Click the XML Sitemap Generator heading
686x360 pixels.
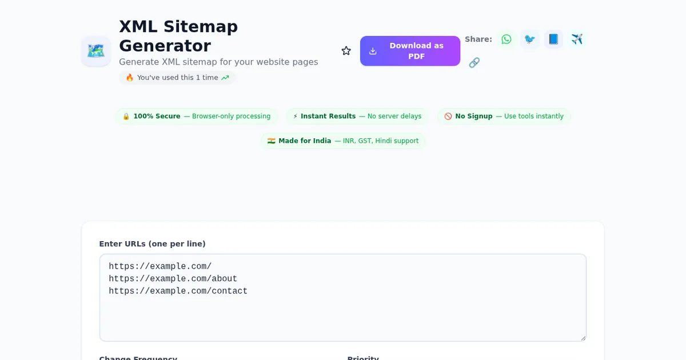coord(178,35)
